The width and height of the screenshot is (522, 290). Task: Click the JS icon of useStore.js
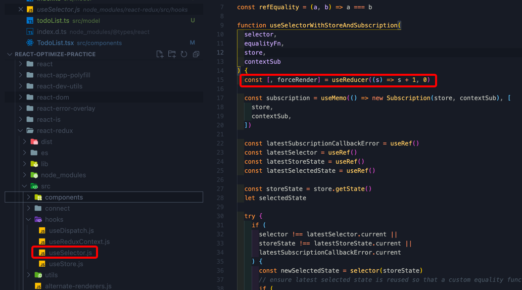(x=42, y=264)
